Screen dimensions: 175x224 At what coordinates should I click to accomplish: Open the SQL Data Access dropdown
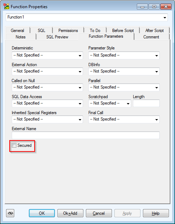[x=47, y=103]
